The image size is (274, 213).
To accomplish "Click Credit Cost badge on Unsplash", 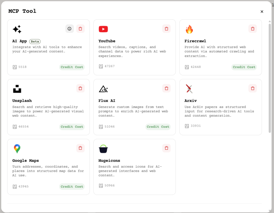I will 72,127.
